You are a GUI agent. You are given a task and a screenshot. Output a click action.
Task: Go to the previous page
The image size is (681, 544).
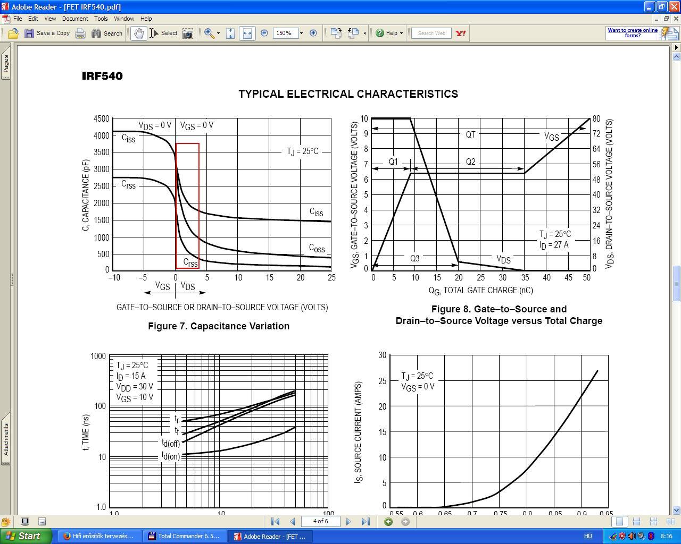292,522
